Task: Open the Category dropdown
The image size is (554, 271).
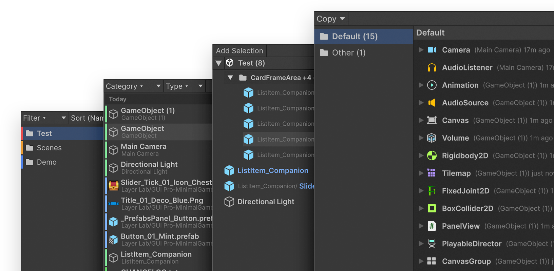Action: pos(133,86)
